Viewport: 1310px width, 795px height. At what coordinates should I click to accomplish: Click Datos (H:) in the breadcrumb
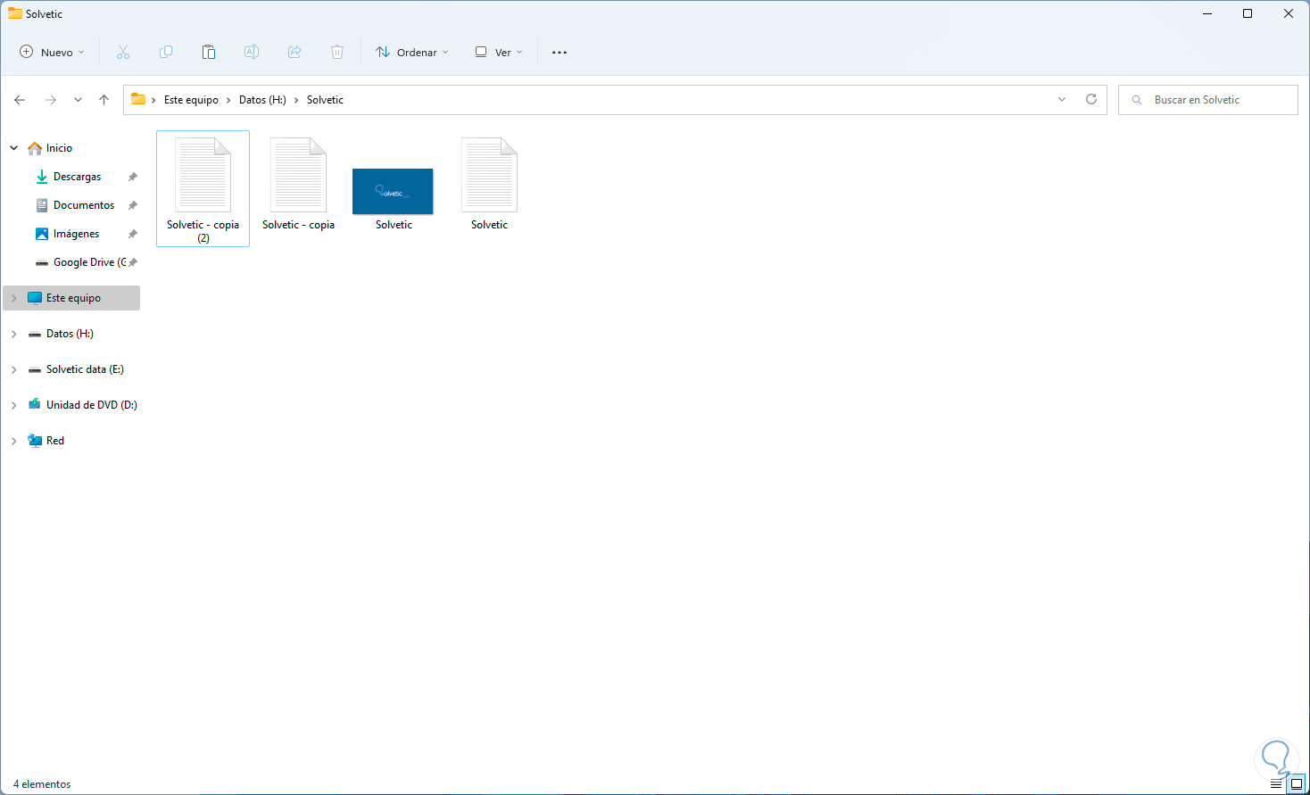click(262, 100)
